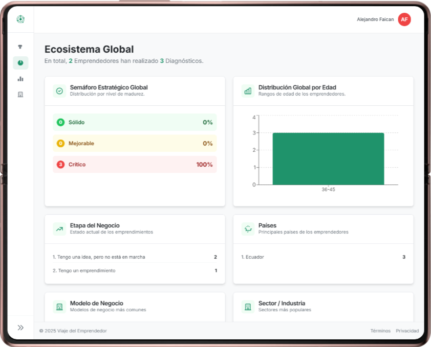The width and height of the screenshot is (431, 347).
Task: Click the green 36-45 age bar
Action: click(329, 158)
